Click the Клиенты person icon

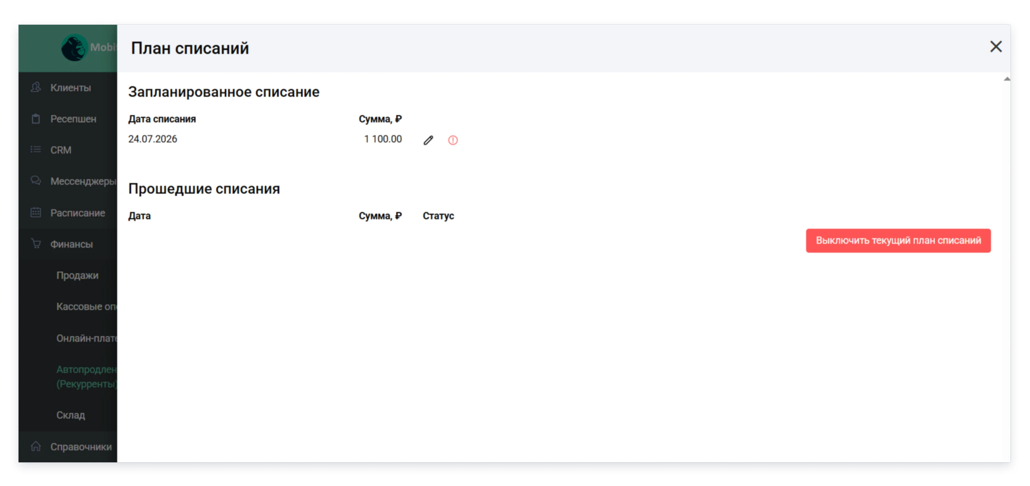[x=36, y=87]
